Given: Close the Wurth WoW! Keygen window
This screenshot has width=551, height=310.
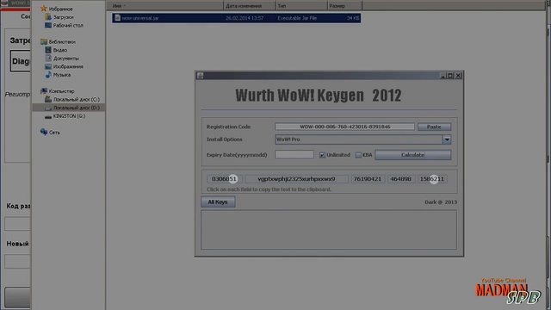Looking at the screenshot, I should click(458, 76).
